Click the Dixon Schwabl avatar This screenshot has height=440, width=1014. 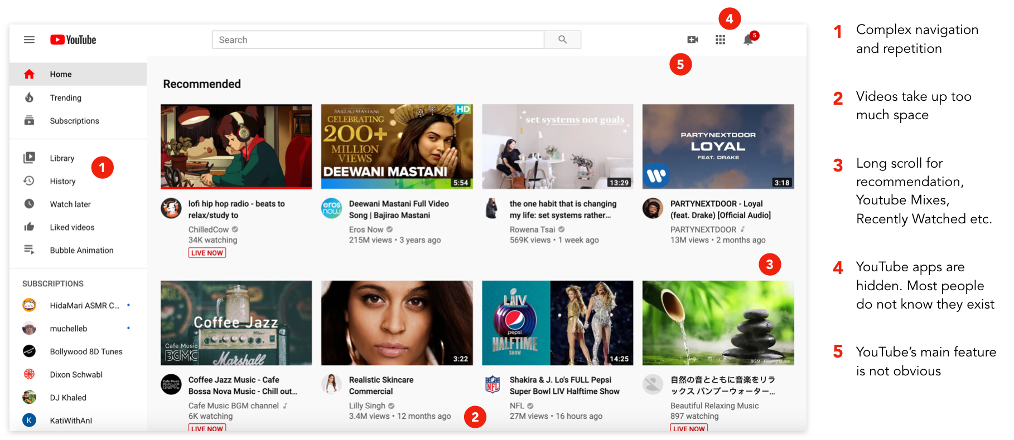click(x=29, y=374)
